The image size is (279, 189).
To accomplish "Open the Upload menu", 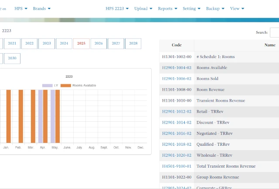I will point(143,8).
